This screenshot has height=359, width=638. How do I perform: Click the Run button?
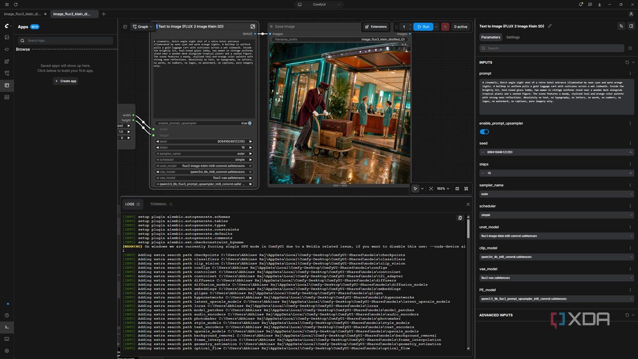[x=424, y=27]
